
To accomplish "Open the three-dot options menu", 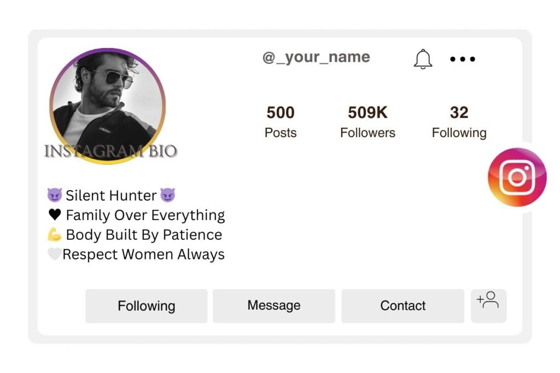I will tap(462, 59).
